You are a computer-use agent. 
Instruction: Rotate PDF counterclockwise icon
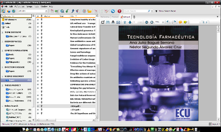(168, 22)
